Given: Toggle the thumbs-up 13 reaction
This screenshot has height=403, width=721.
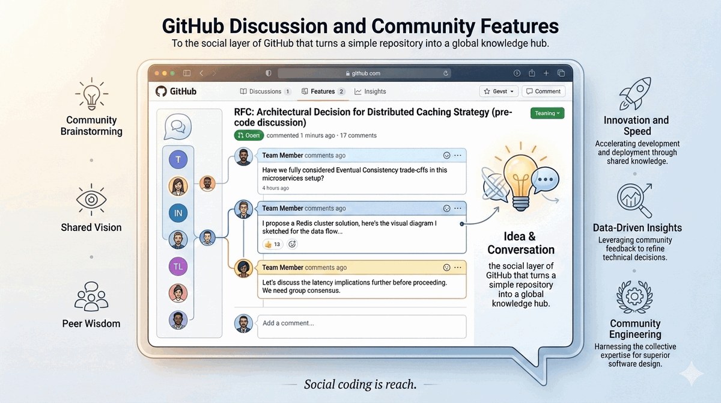Looking at the screenshot, I should pos(272,244).
